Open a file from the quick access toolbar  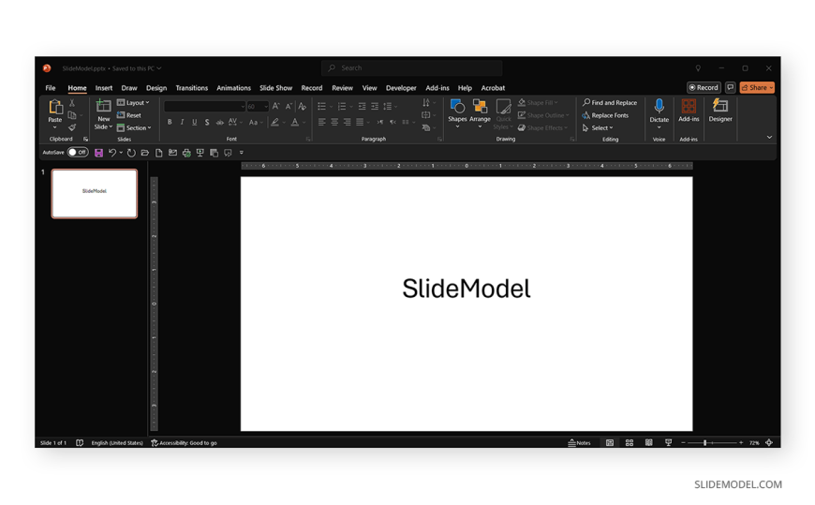coord(145,153)
